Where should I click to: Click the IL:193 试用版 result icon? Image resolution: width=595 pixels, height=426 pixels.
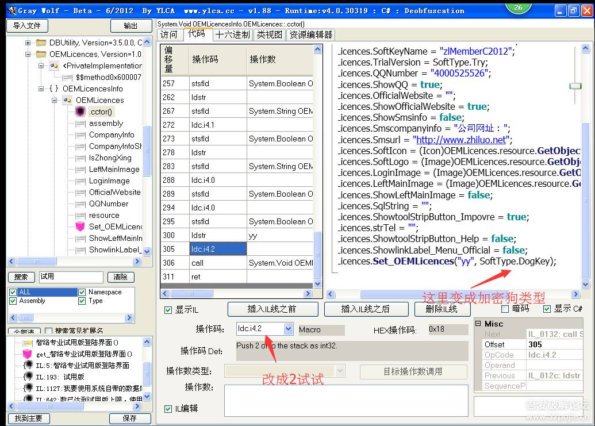(27, 377)
